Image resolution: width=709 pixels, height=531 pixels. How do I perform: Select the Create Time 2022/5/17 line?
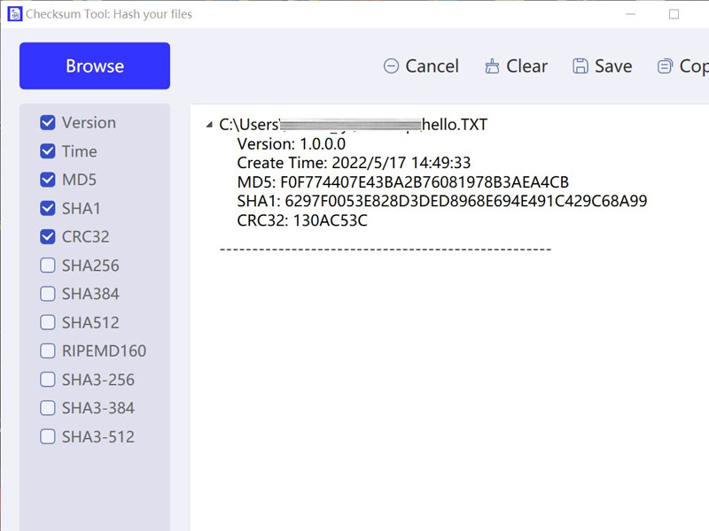tap(354, 163)
